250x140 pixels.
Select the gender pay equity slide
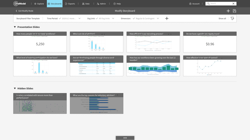[x=210, y=42]
